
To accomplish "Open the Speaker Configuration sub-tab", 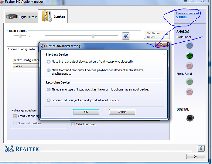I will click(22, 49).
